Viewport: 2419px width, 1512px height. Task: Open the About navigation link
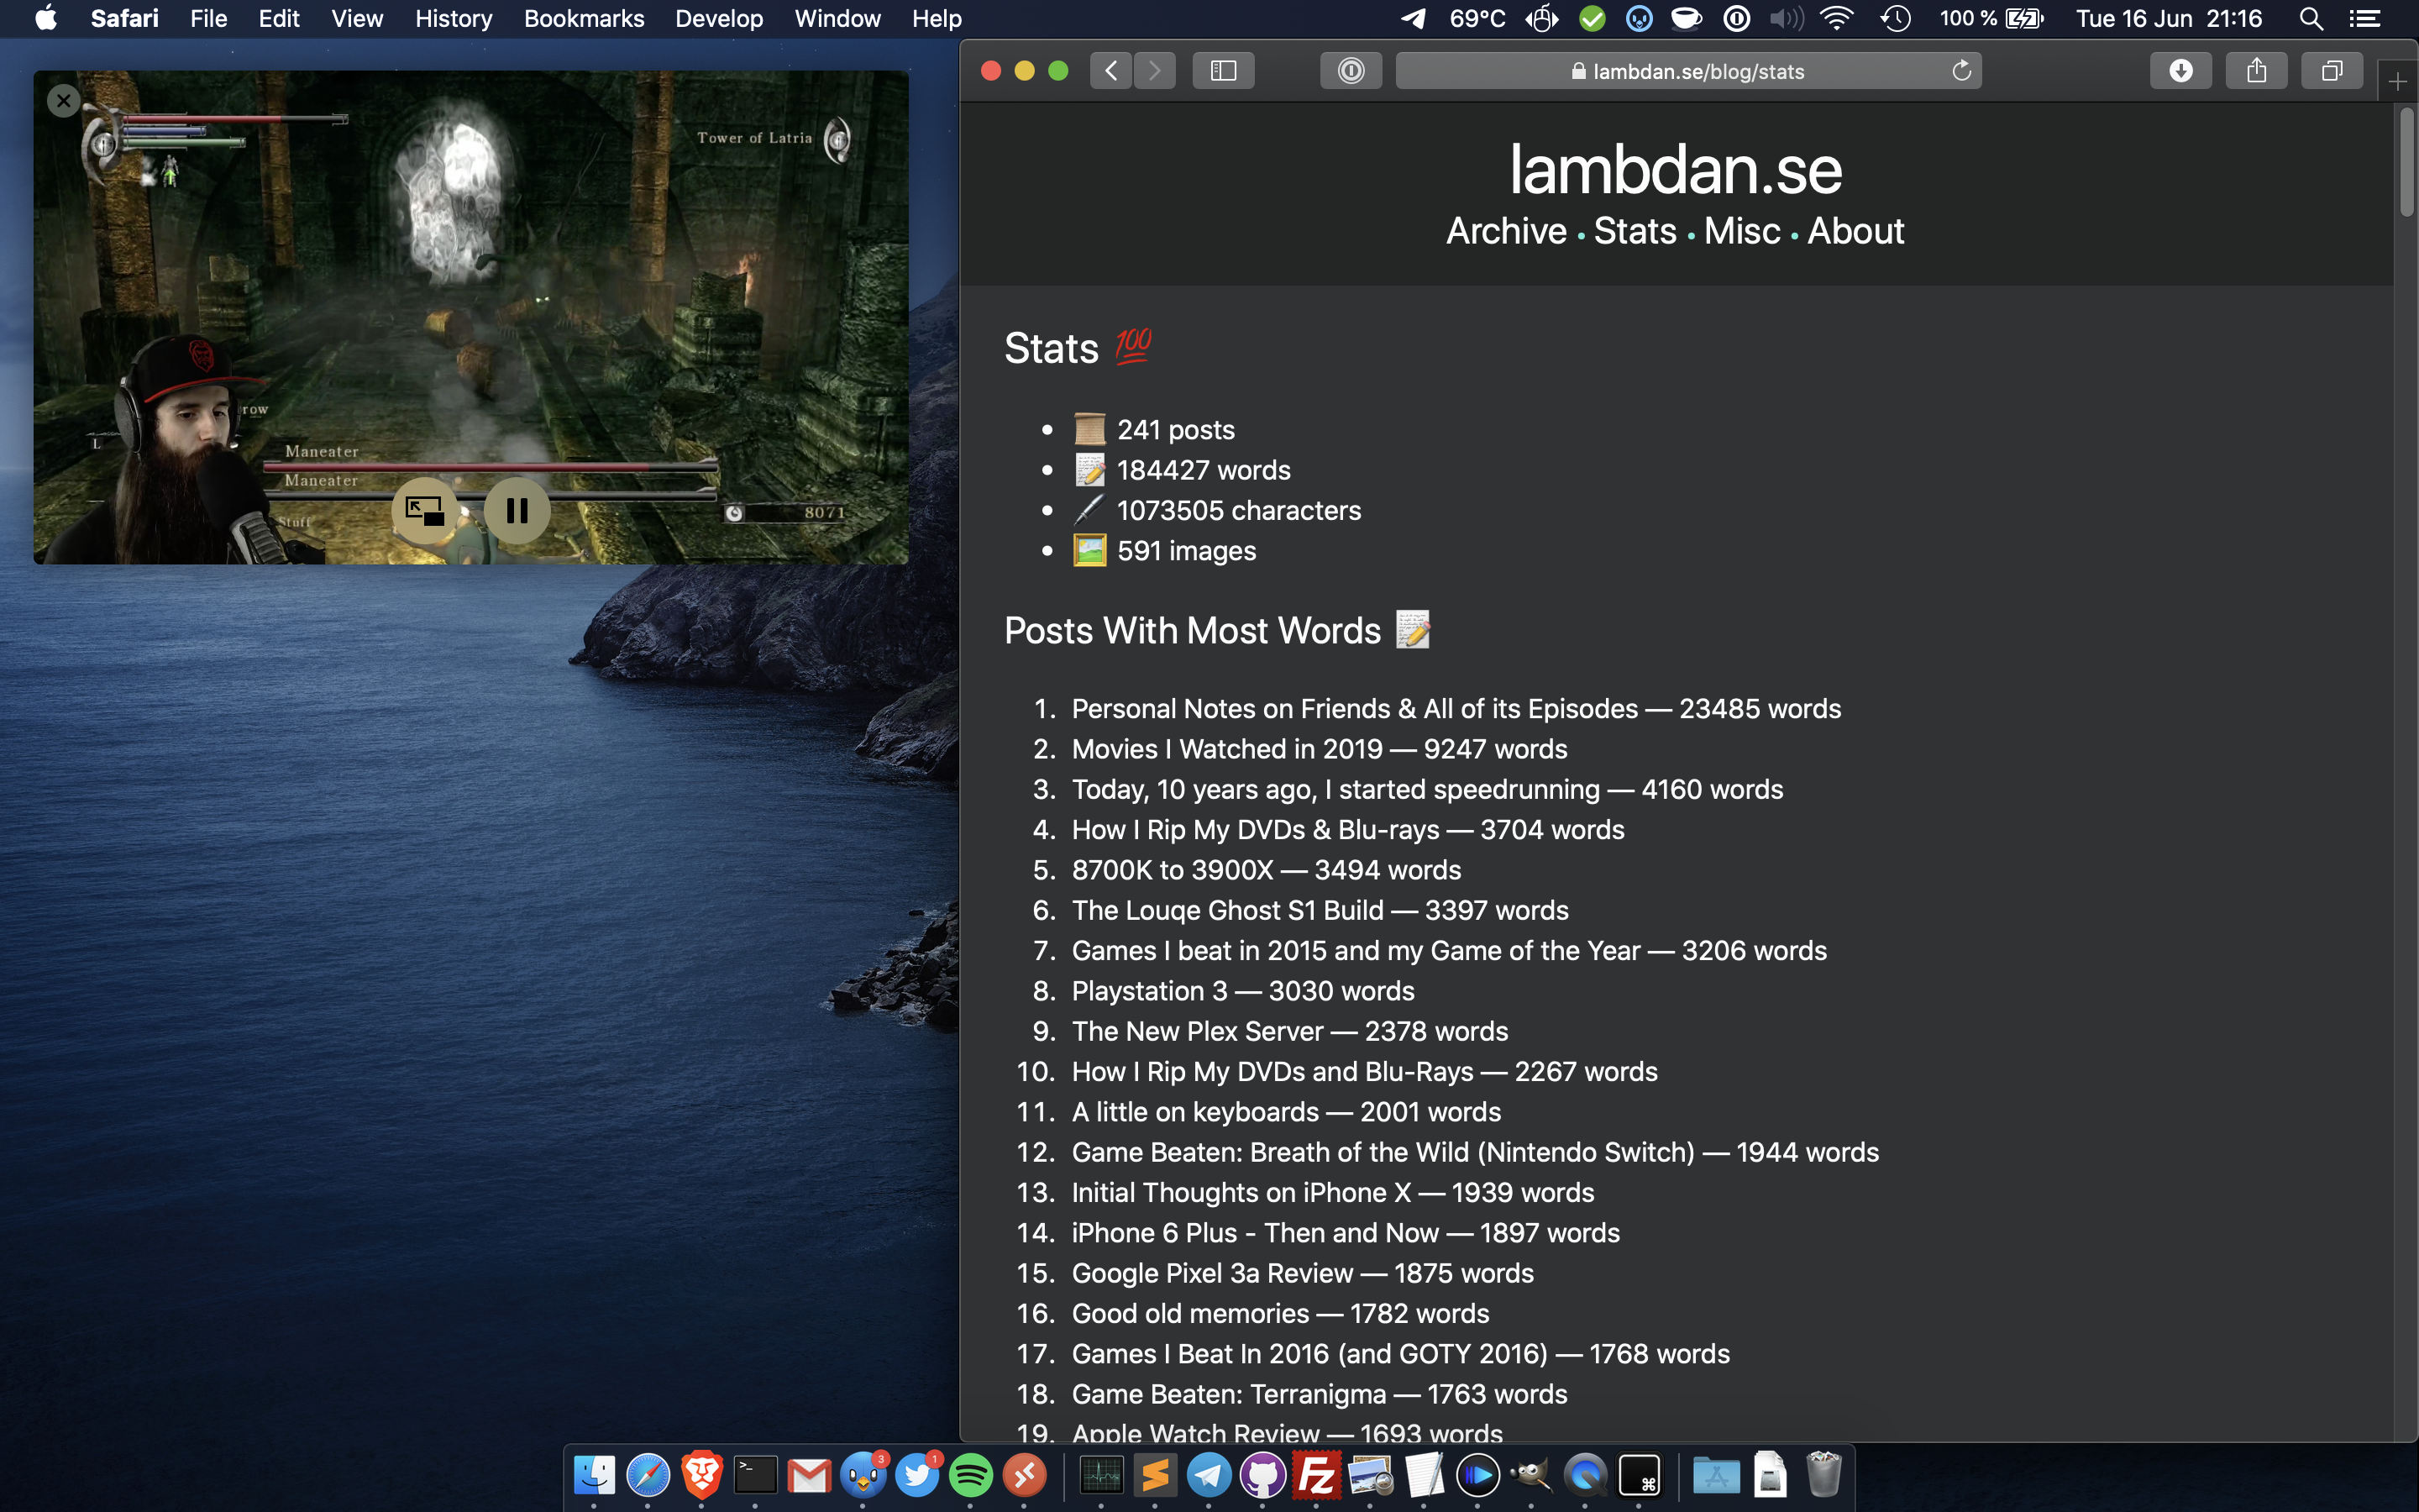tap(1855, 231)
